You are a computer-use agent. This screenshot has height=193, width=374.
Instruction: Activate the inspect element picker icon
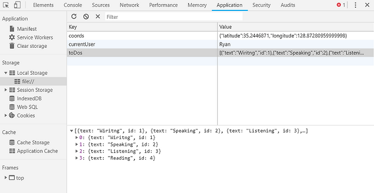click(x=6, y=5)
